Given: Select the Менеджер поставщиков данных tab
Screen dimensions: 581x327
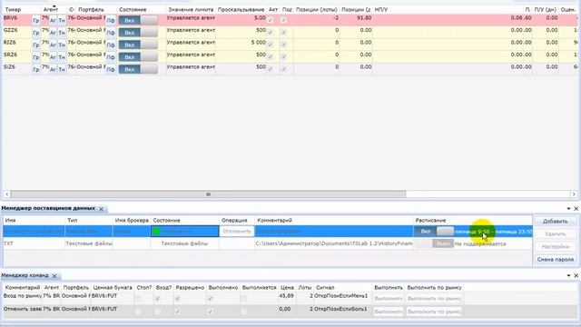Looking at the screenshot, I should coord(48,208).
